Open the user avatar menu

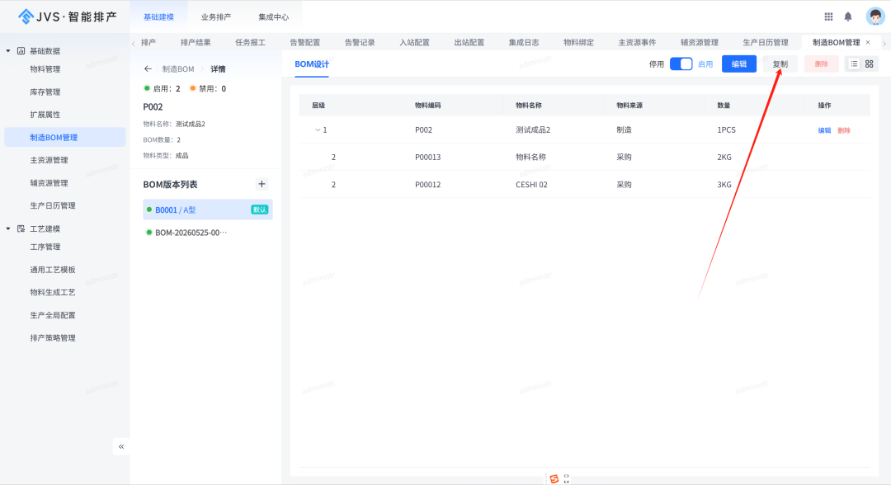click(875, 16)
